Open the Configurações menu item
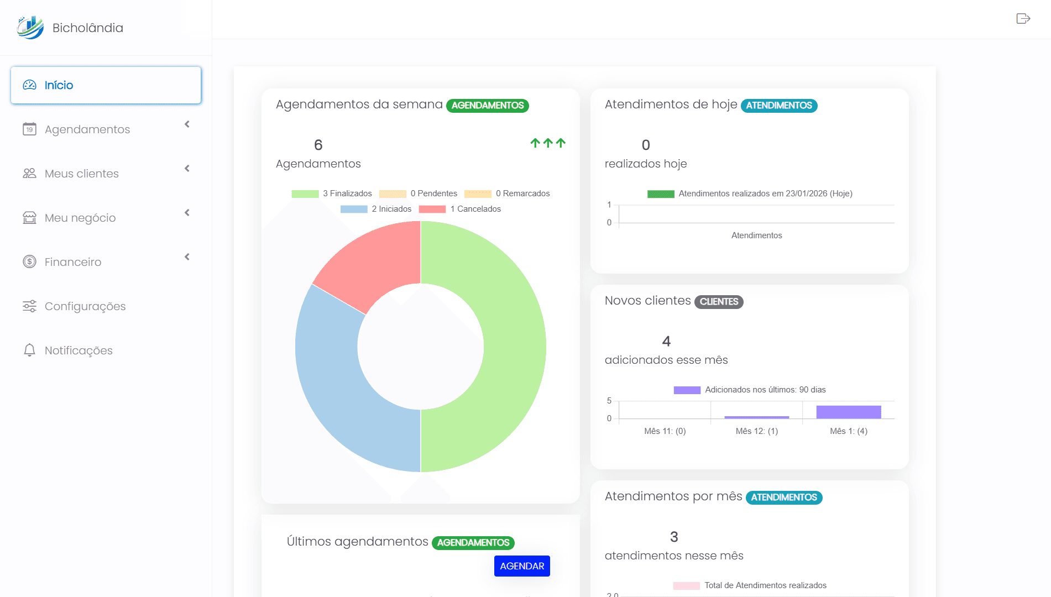This screenshot has height=597, width=1051. click(85, 306)
